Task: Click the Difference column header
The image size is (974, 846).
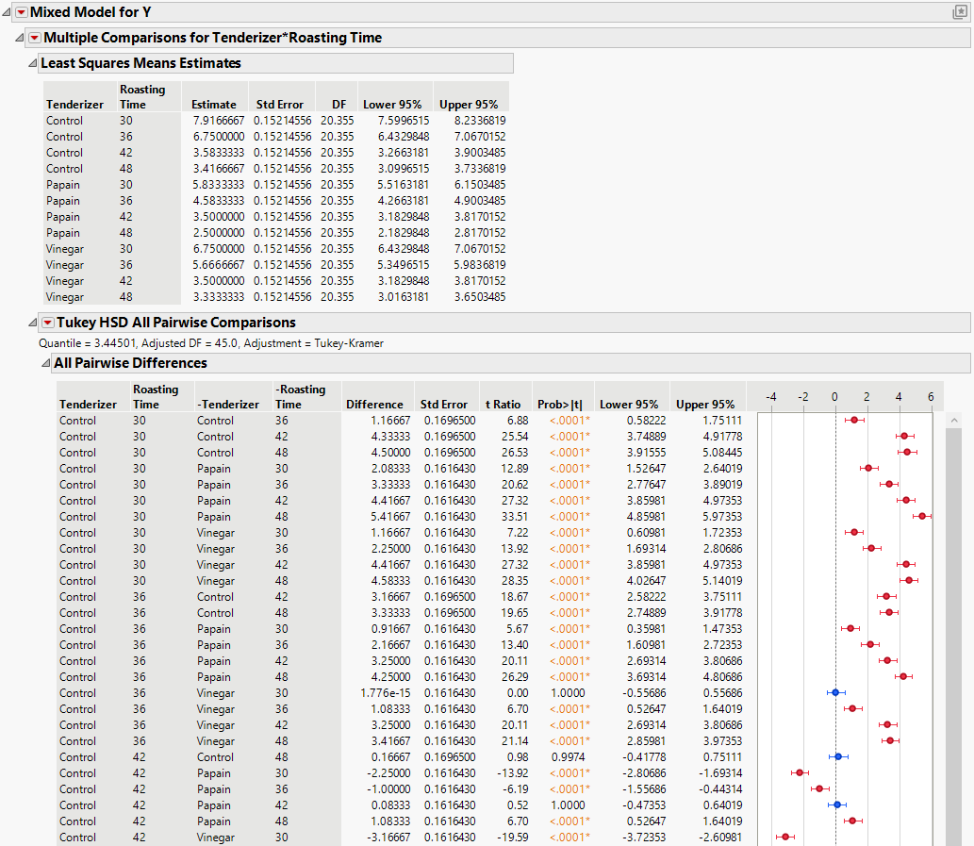Action: coord(374,404)
